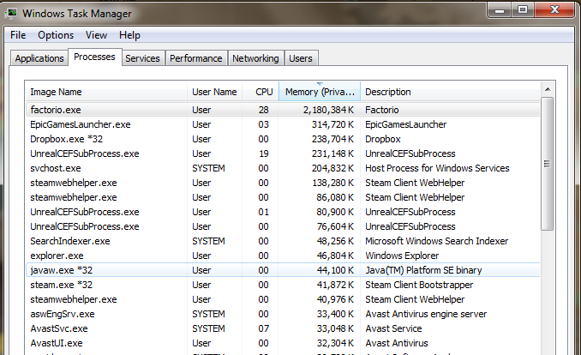Image resolution: width=581 pixels, height=355 pixels.
Task: Open the View menu
Action: pos(96,35)
